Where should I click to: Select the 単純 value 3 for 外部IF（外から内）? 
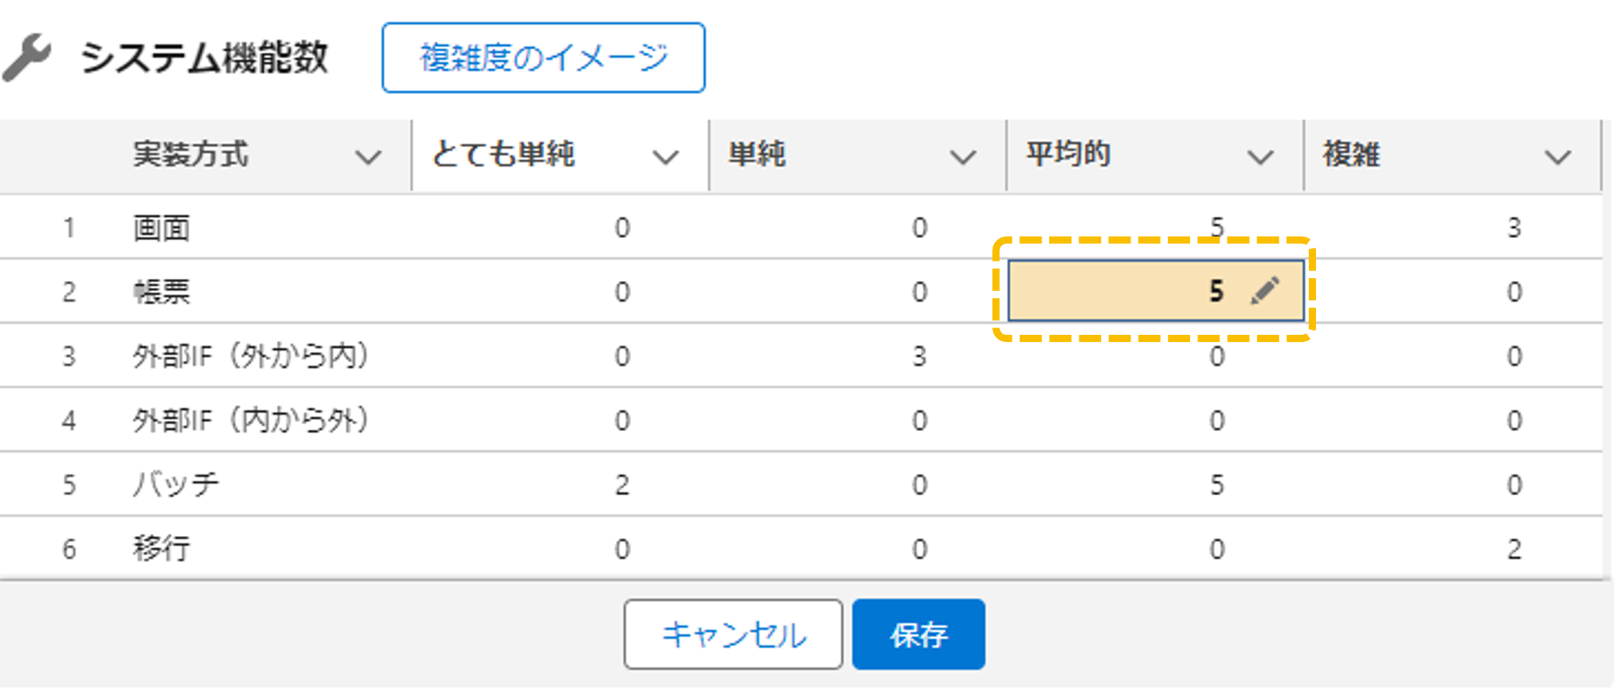(919, 356)
